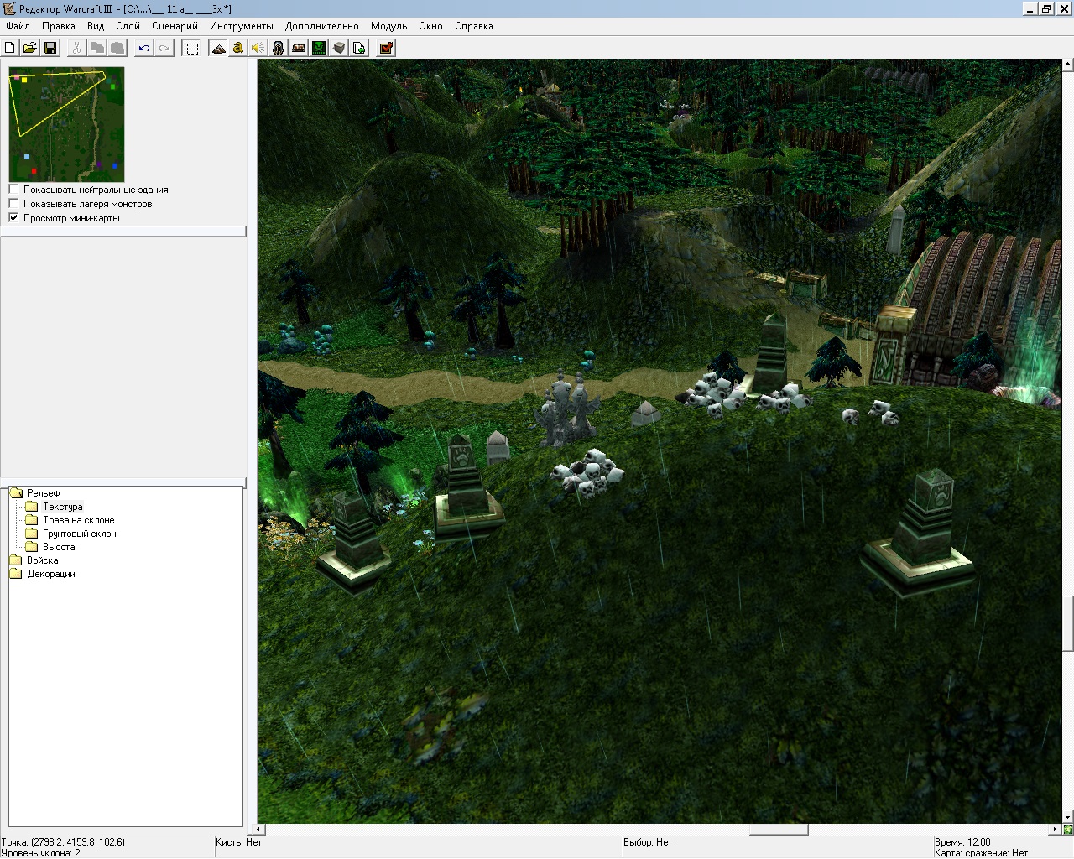Minimize the editor window
The height and width of the screenshot is (859, 1074).
point(1031,8)
